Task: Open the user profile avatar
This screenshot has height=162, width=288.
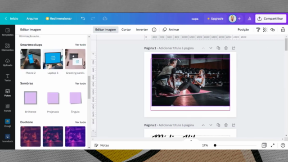Action: (x=232, y=18)
